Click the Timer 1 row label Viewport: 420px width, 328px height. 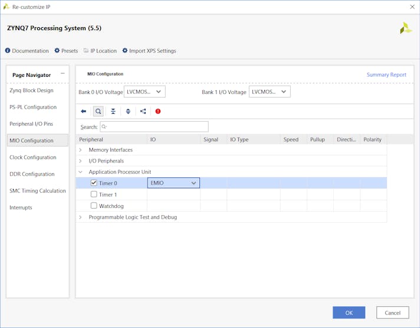tap(108, 194)
